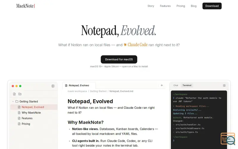This screenshot has width=238, height=149.
Task: Click the Updating 3 files line in terminal
Action: (x=185, y=114)
